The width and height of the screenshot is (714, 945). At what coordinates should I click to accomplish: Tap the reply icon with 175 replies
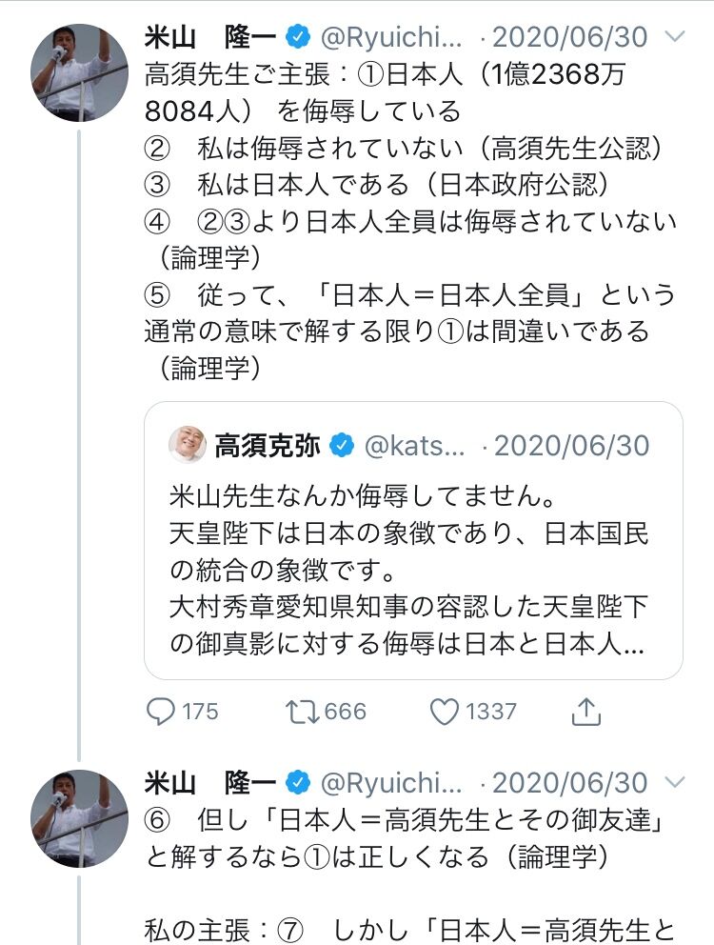159,711
